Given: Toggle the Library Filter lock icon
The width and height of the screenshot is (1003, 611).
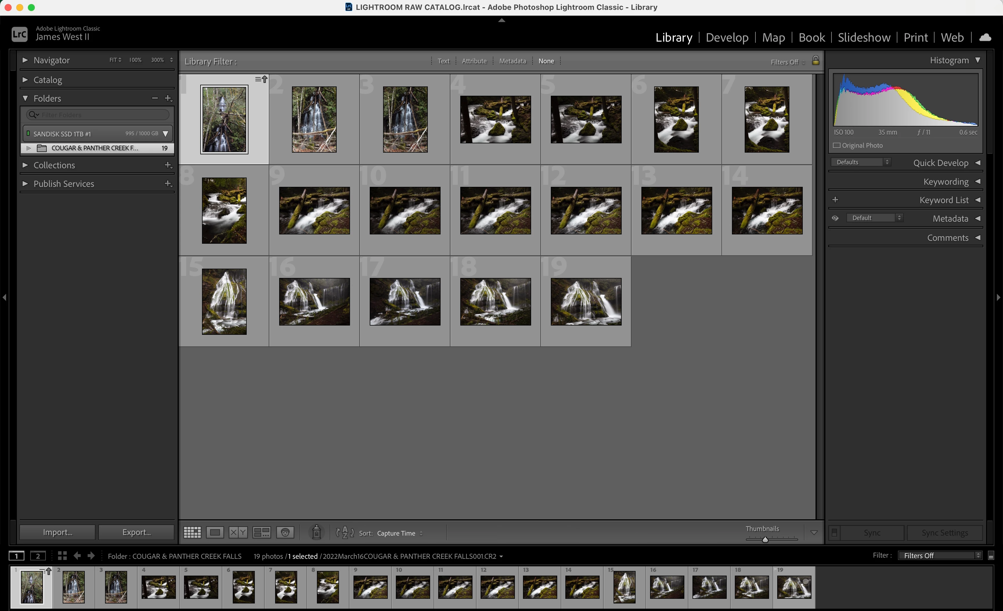Looking at the screenshot, I should pos(815,61).
